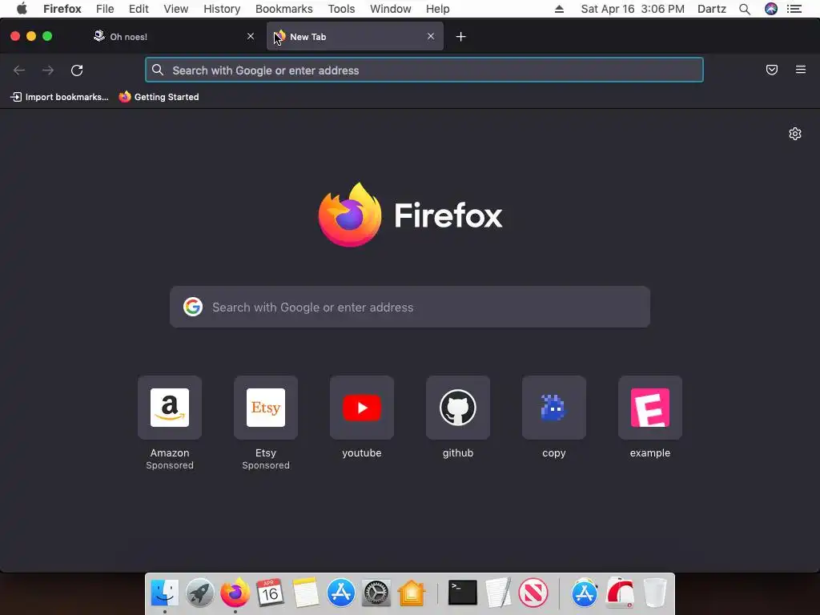Switch to the Oh noes! tab
The height and width of the screenshot is (615, 820).
(173, 37)
